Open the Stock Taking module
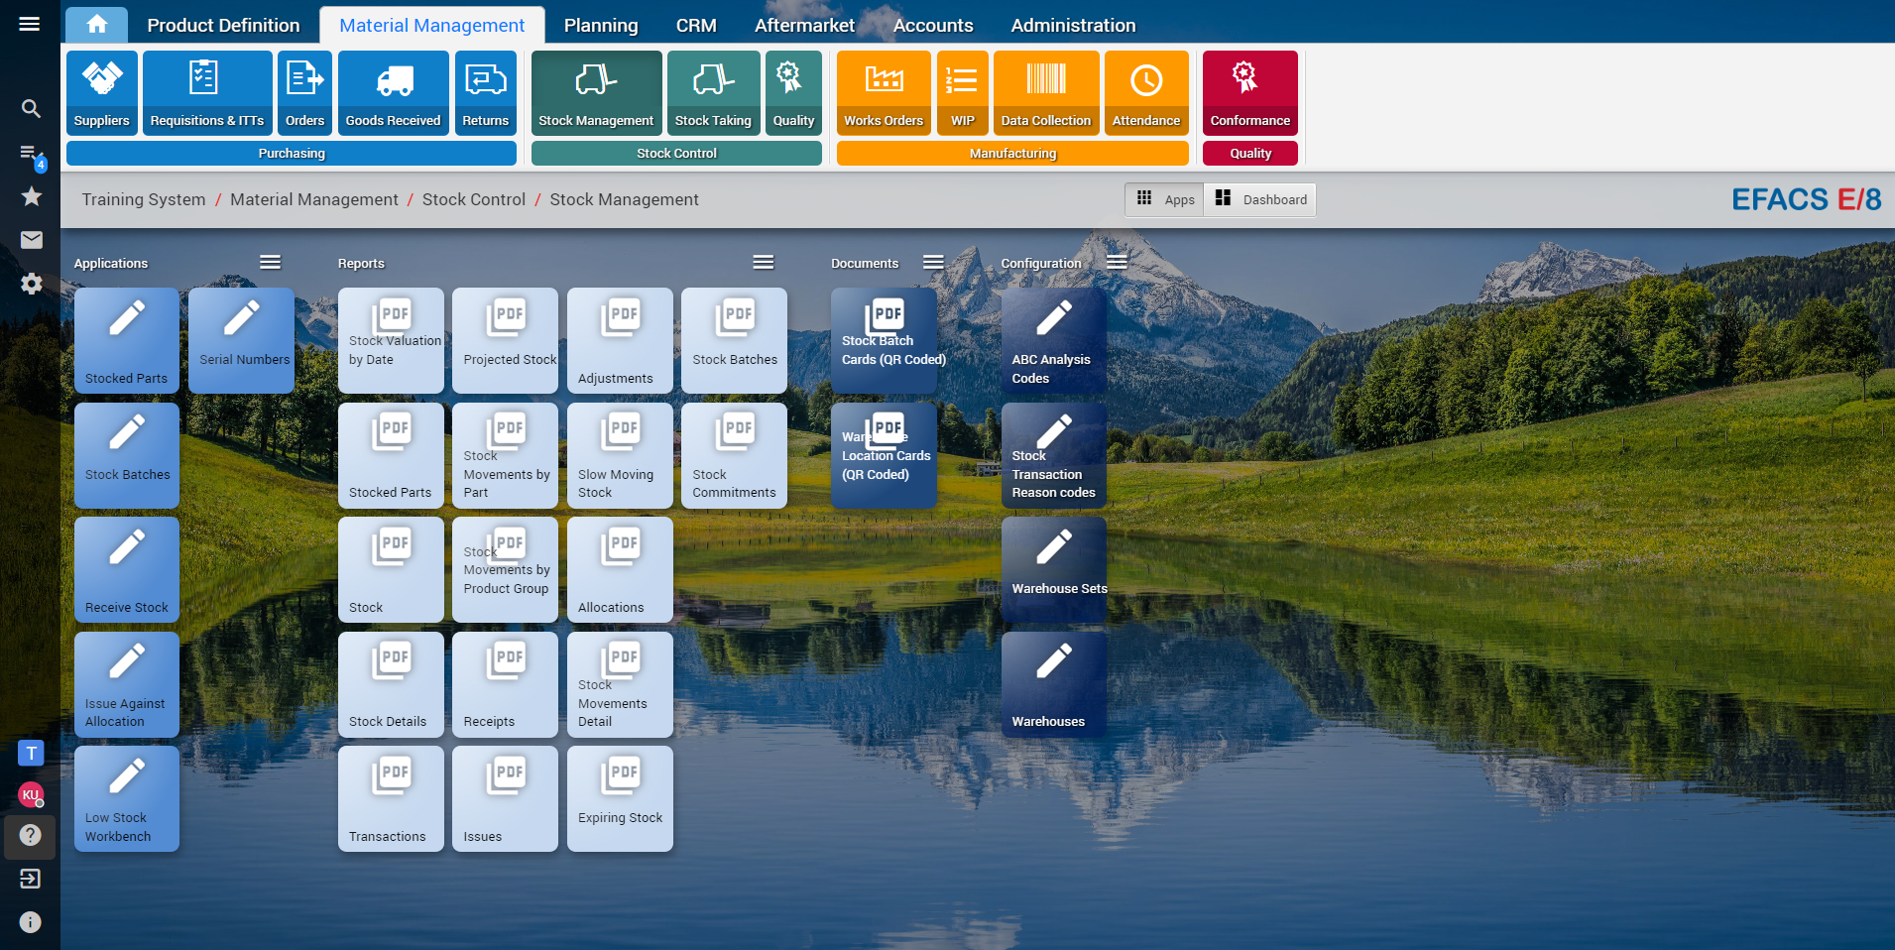The image size is (1895, 950). click(713, 92)
